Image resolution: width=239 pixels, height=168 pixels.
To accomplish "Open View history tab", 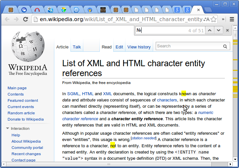I will (x=139, y=47).
